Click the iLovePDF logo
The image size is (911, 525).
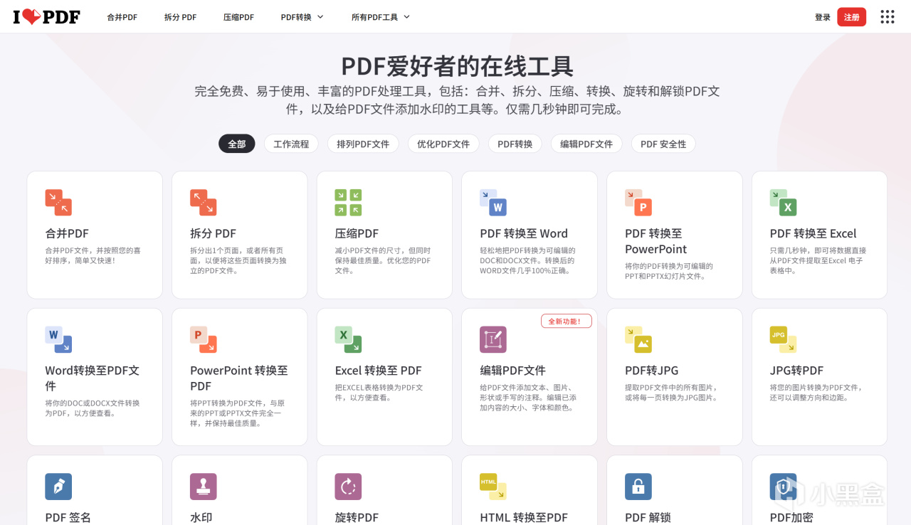[x=46, y=16]
